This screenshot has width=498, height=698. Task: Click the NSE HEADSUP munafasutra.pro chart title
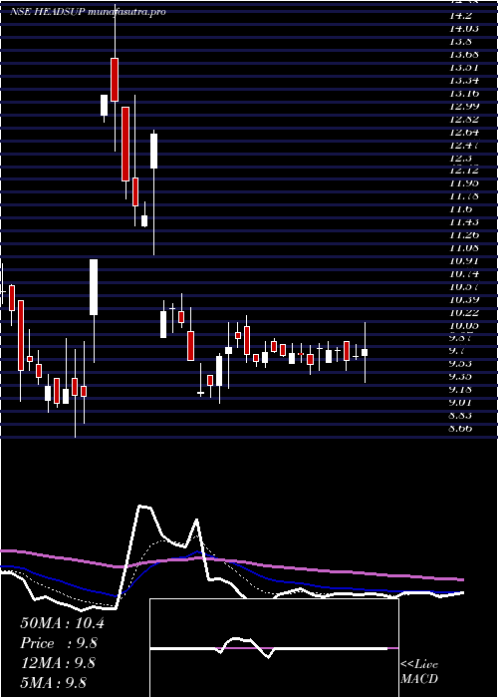(88, 12)
